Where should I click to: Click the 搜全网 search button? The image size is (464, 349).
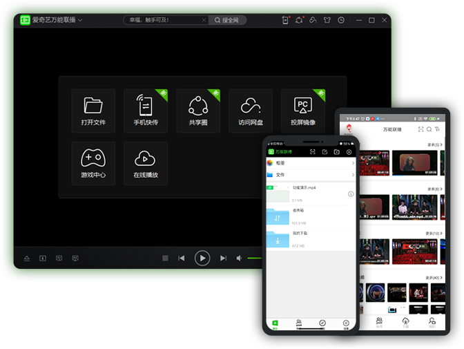[x=226, y=20]
